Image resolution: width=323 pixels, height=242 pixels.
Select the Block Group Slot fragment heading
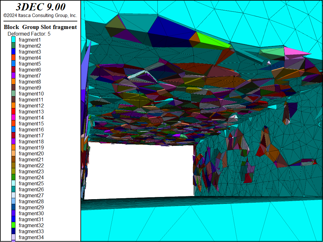[40, 27]
